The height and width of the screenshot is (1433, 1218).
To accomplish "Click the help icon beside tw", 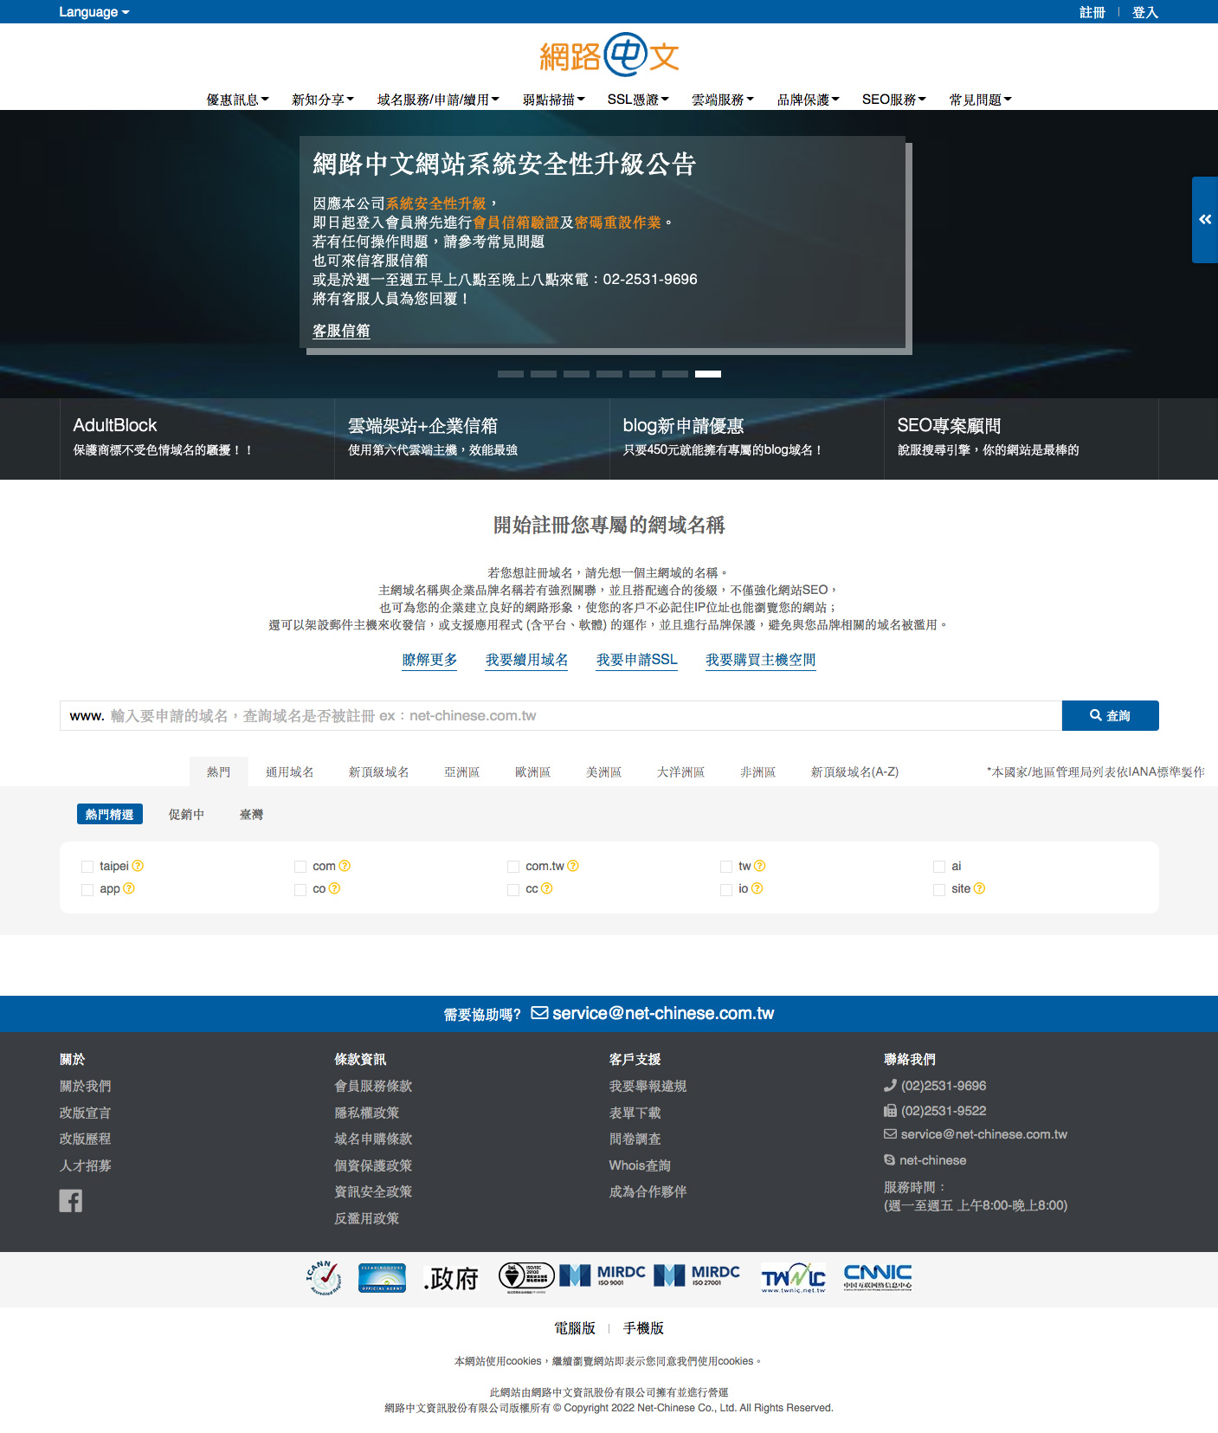I will [759, 866].
